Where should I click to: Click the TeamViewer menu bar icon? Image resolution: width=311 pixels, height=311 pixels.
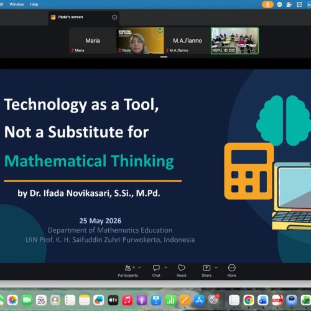click(299, 4)
